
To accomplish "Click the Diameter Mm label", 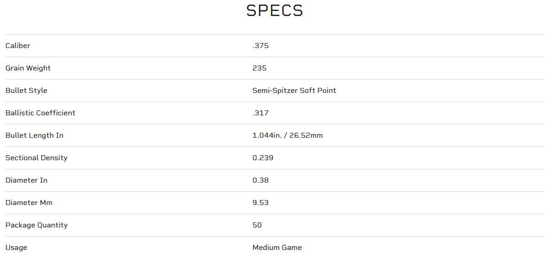I will (29, 203).
